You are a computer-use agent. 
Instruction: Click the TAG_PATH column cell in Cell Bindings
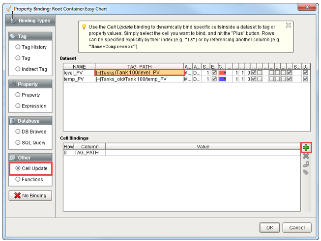click(x=89, y=153)
